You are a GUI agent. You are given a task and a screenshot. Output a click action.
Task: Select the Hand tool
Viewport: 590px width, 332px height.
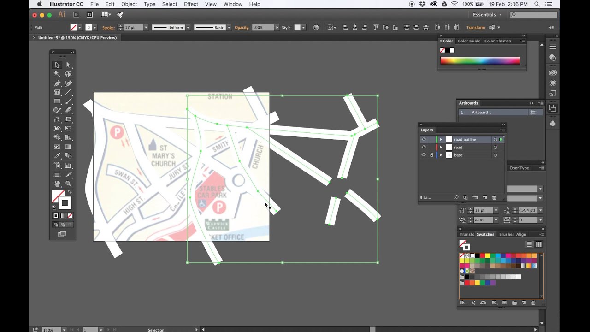point(57,184)
